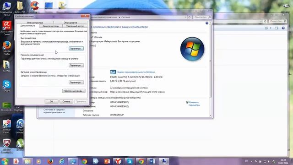Click the tray volume speaker icon

(x=269, y=161)
